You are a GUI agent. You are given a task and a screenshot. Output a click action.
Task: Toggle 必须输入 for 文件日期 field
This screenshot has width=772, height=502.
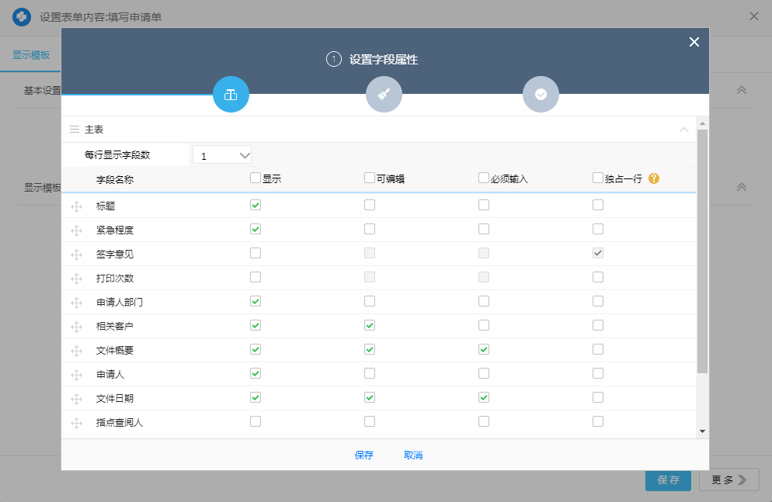(484, 397)
